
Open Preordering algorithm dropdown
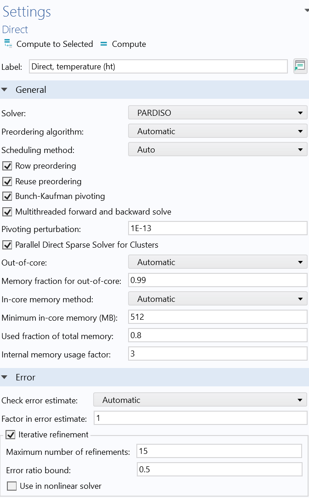pyautogui.click(x=218, y=131)
